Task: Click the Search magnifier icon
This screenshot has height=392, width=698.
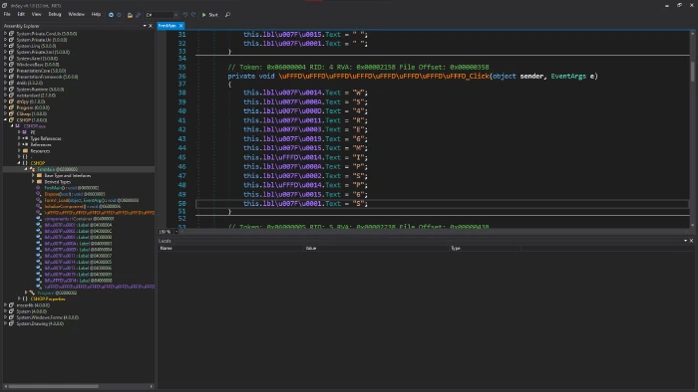Action: pos(227,15)
